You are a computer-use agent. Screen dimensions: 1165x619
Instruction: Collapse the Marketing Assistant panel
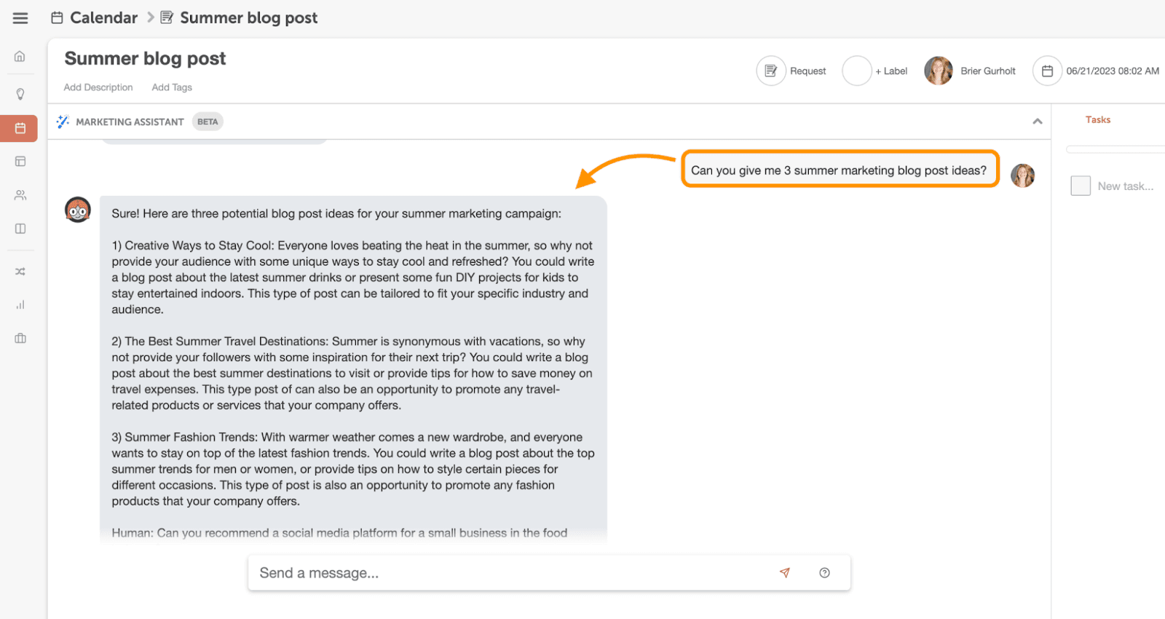pos(1037,122)
